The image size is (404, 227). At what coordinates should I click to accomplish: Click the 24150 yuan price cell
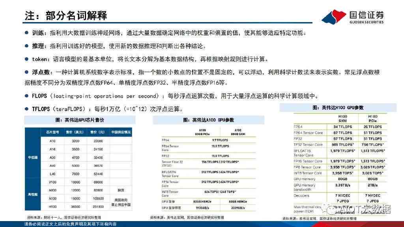tap(98, 149)
